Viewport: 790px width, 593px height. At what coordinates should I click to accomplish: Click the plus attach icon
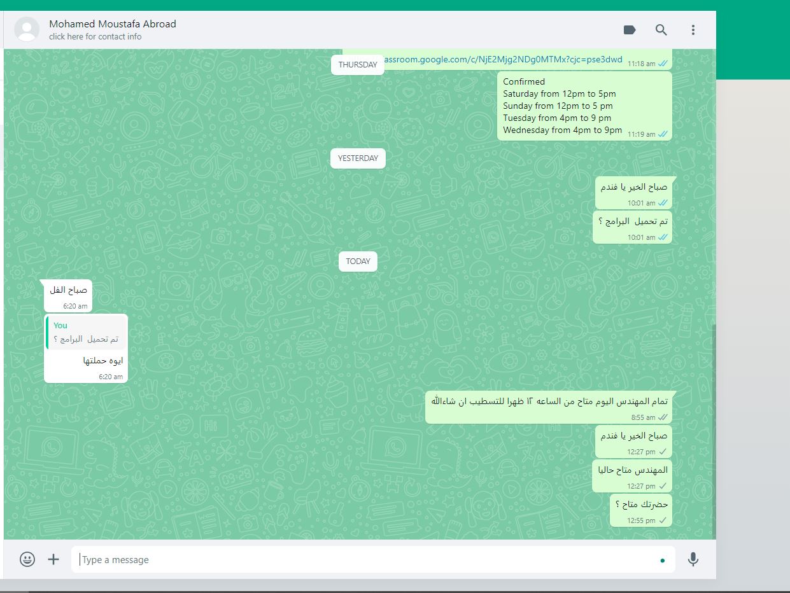53,559
